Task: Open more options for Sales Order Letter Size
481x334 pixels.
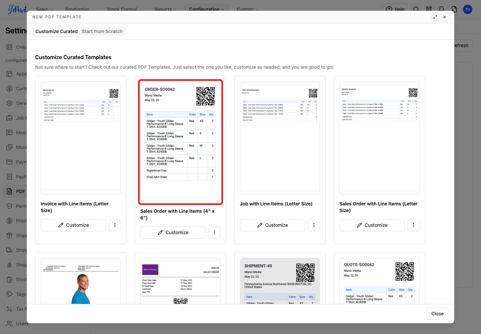Action: pos(414,225)
